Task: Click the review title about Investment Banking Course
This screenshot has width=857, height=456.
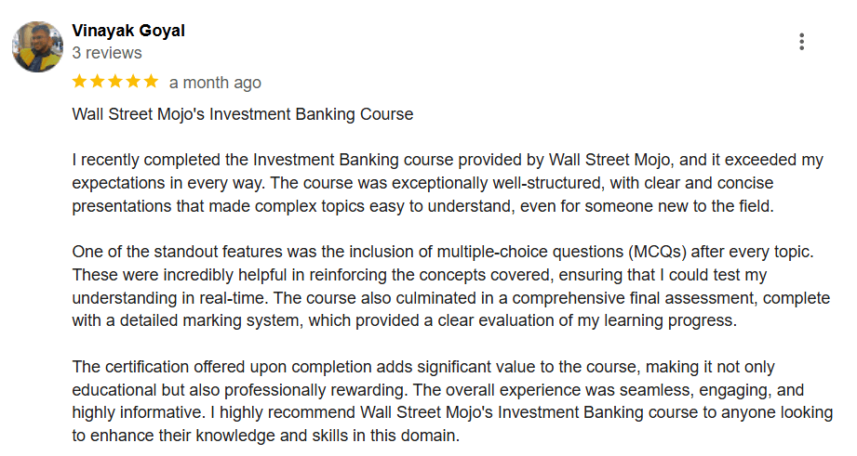Action: coord(242,115)
